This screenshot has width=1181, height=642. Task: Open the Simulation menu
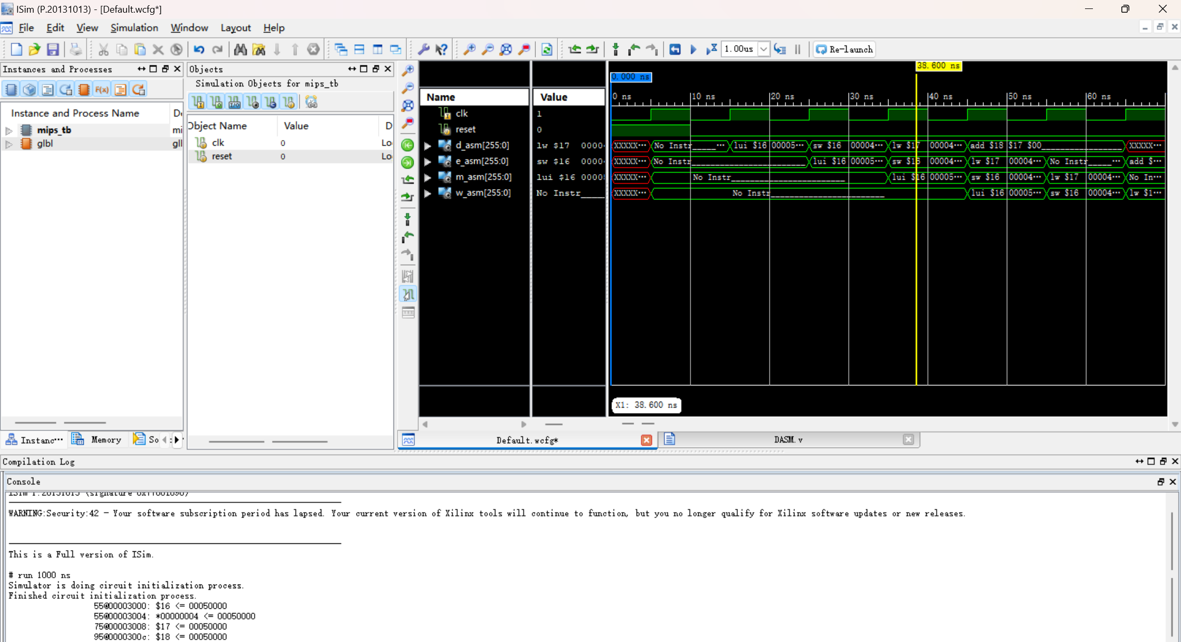pyautogui.click(x=134, y=28)
